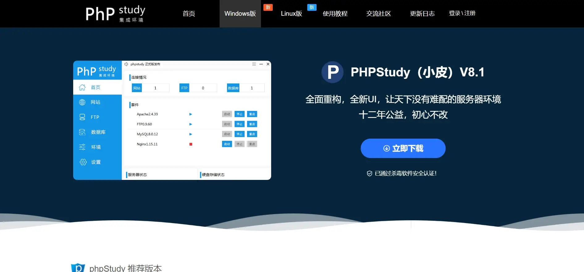The image size is (584, 272).
Task: Go to the 更新日志 page
Action: point(422,14)
